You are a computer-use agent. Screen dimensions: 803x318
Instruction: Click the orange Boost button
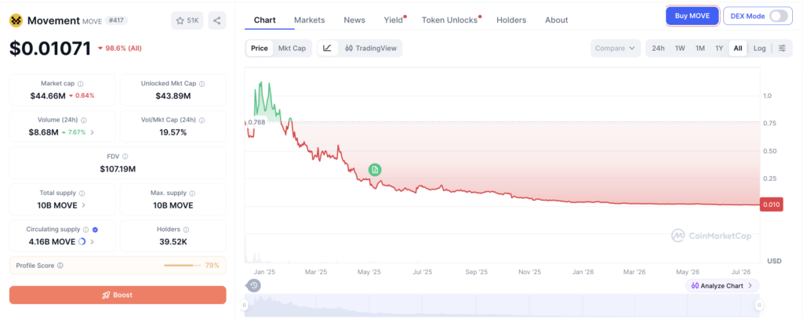(118, 295)
